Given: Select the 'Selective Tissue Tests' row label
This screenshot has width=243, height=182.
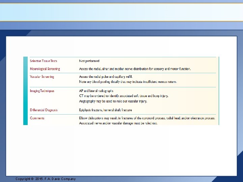Looking at the screenshot, I should click(x=44, y=61).
